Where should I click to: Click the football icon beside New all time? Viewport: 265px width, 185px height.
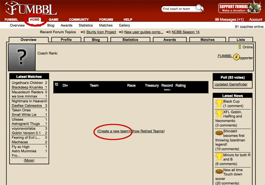(x=219, y=171)
